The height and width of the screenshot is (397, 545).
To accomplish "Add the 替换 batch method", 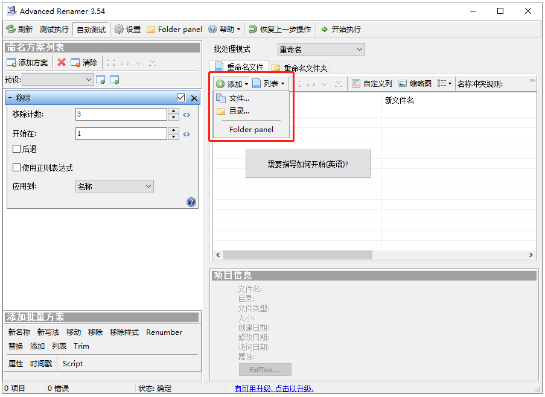I will point(15,346).
